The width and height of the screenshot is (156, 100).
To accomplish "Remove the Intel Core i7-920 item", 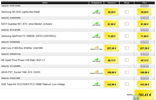I will 145,42.
